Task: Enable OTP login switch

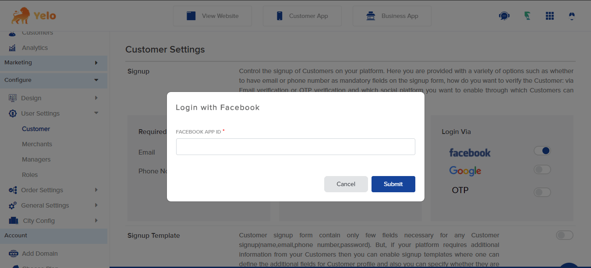Action: (542, 192)
